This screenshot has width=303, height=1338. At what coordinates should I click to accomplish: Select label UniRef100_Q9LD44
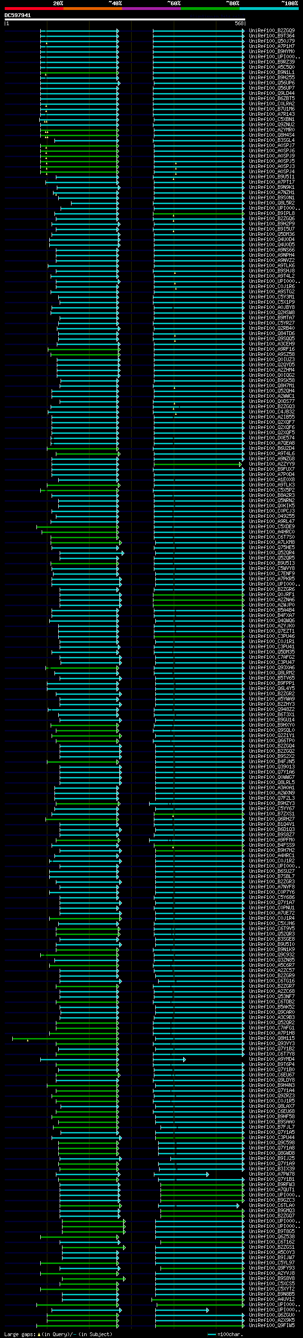(272, 93)
